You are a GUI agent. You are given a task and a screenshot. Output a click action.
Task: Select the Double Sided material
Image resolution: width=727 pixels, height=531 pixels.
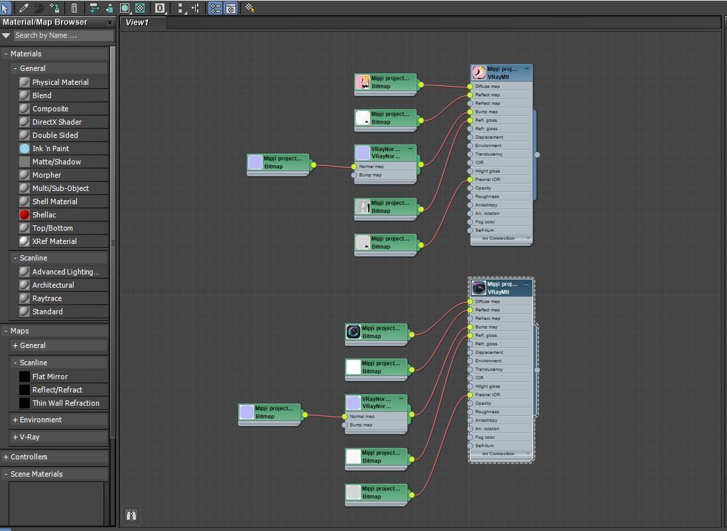point(63,135)
